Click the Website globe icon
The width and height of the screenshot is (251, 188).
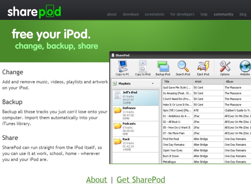(x=245, y=66)
